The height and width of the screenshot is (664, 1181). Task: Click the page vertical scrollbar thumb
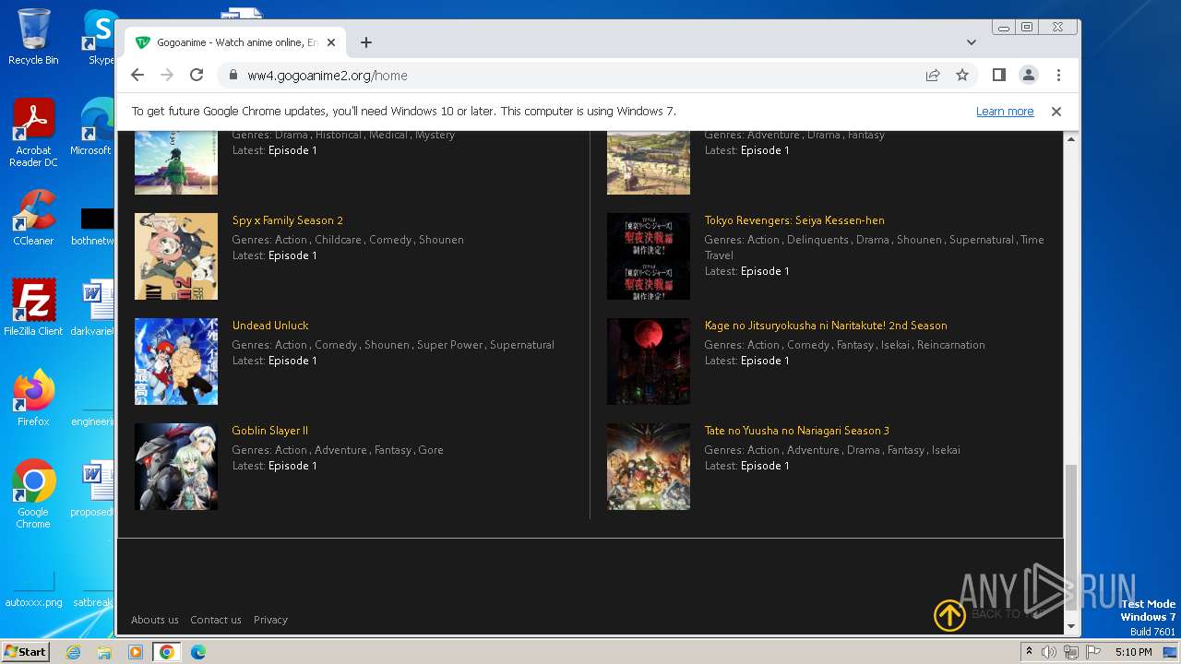[1071, 537]
